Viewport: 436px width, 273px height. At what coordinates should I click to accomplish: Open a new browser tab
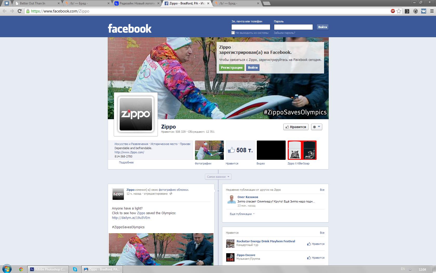pos(266,3)
